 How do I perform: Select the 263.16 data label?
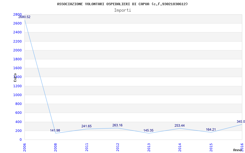point(117,125)
